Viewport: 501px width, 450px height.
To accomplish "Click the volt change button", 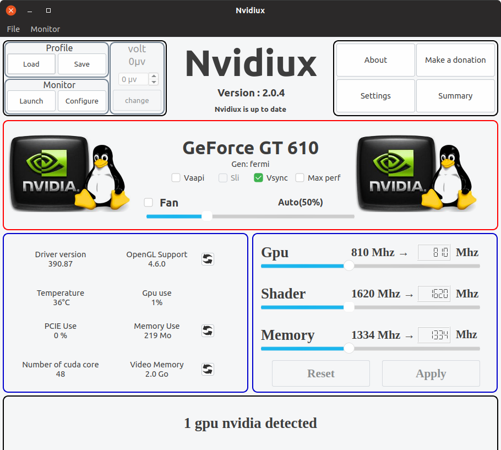I will point(137,100).
